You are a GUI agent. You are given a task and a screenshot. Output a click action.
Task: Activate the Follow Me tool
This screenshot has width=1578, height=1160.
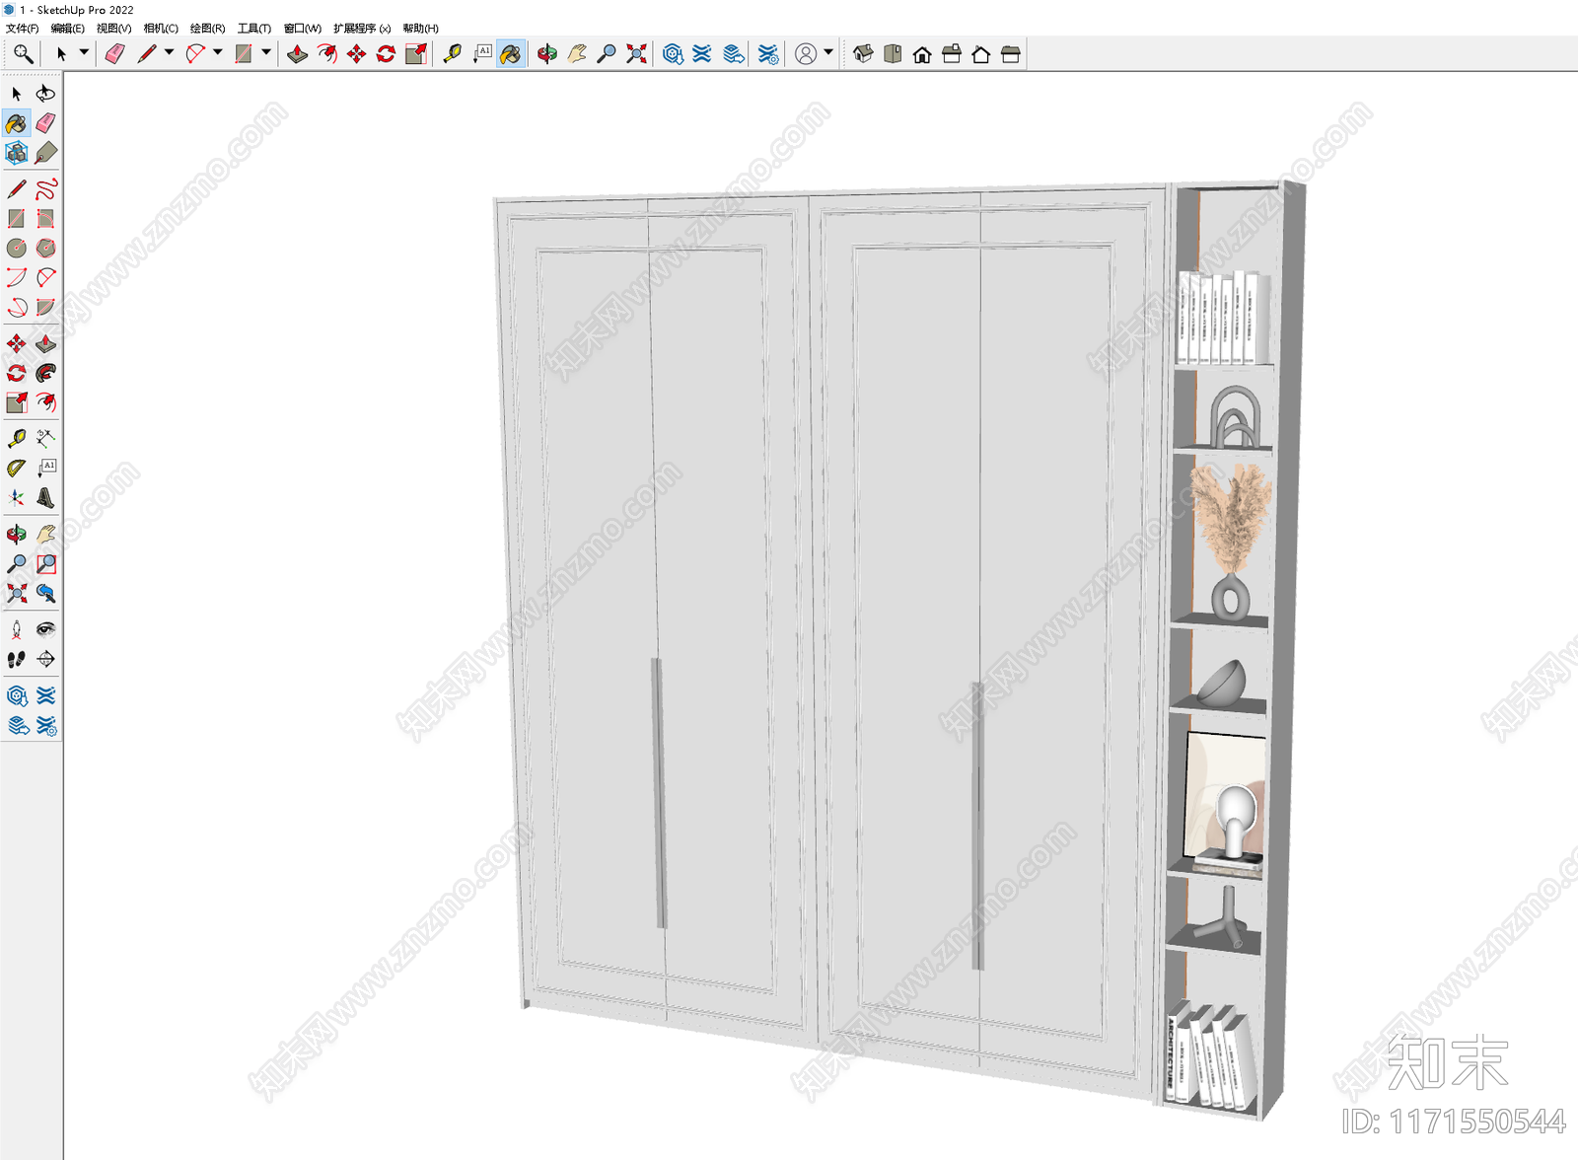click(45, 373)
